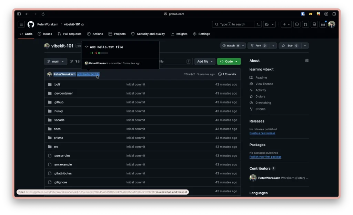Click the Watch button
Image resolution: width=353 pixels, height=215 pixels.
231,46
